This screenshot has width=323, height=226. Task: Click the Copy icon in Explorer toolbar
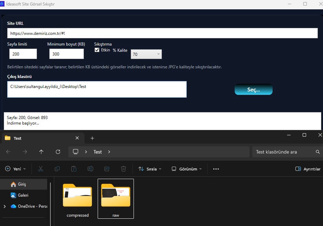click(57, 169)
